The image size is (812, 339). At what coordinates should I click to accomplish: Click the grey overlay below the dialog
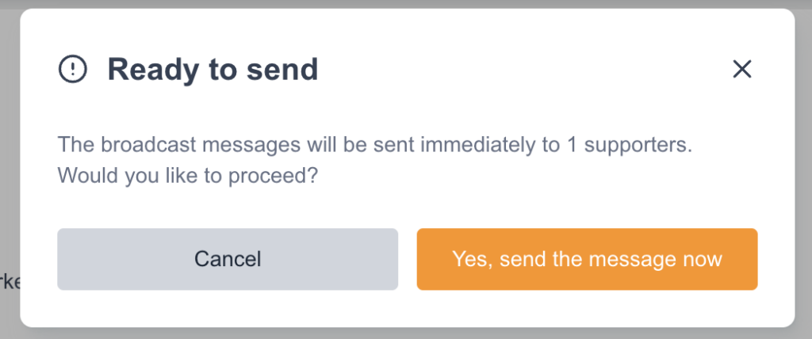click(406, 333)
